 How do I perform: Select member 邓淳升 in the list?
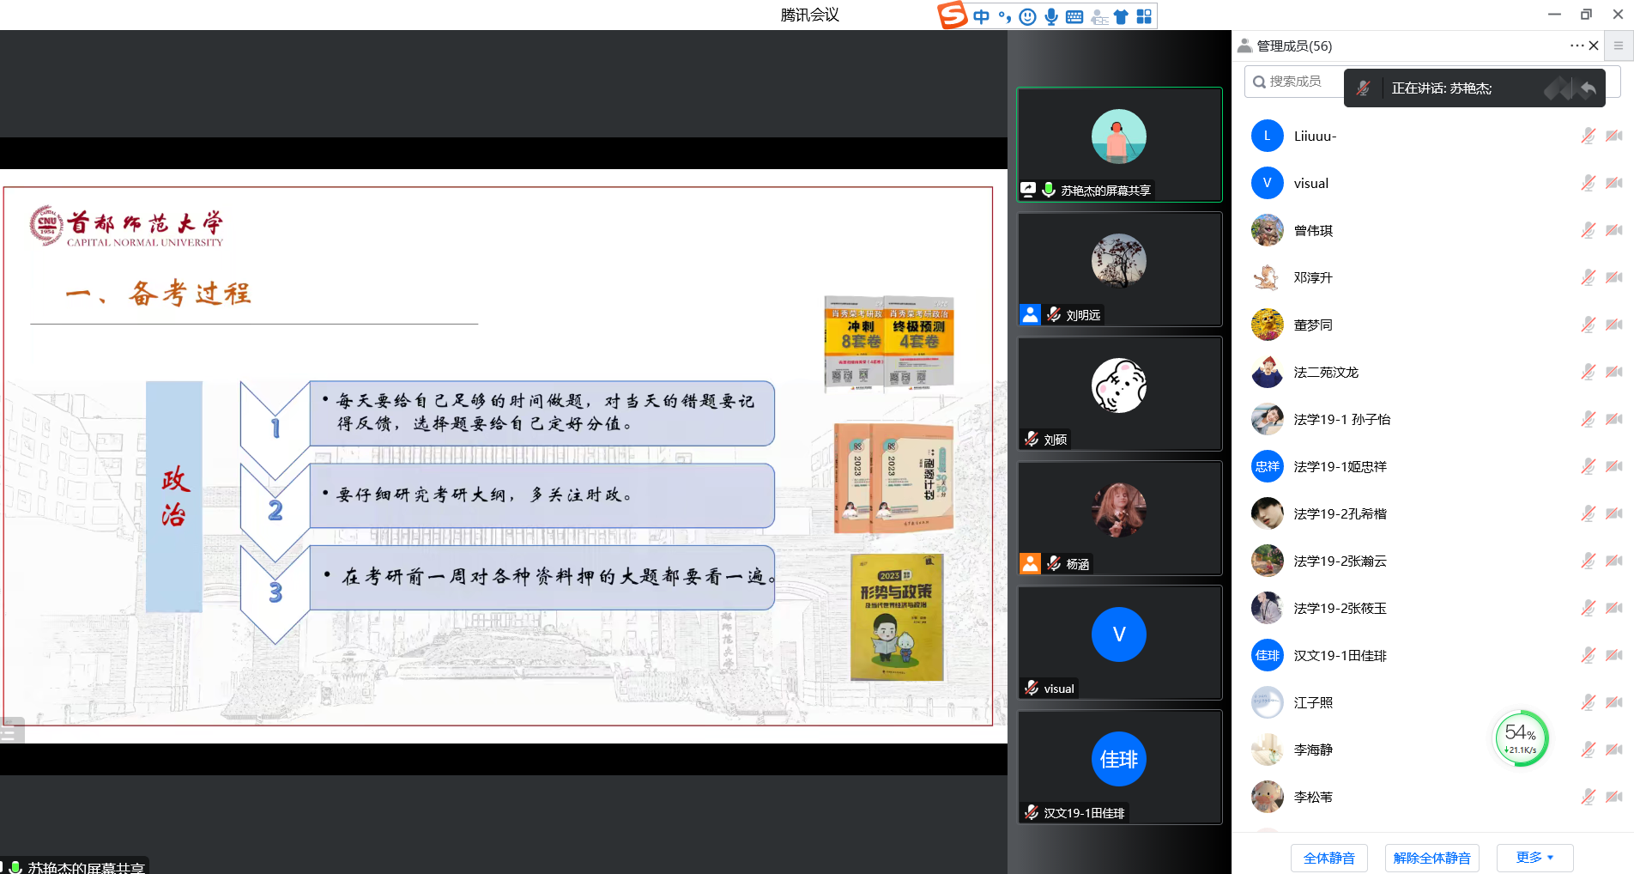(1313, 277)
